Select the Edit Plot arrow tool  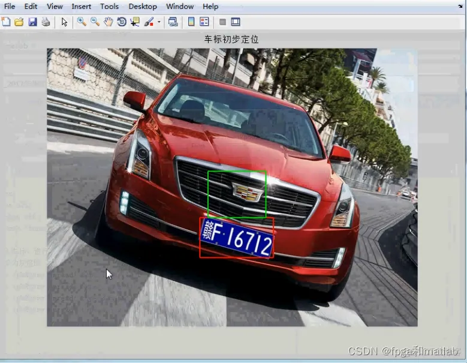point(64,22)
